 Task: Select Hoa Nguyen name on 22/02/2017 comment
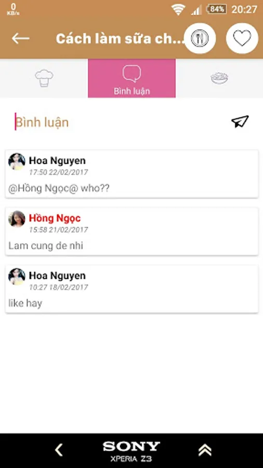click(57, 161)
